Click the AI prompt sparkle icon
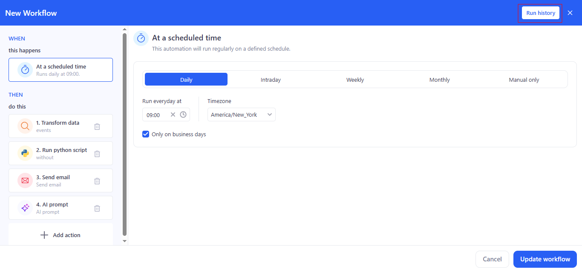Image resolution: width=582 pixels, height=272 pixels. (25, 207)
